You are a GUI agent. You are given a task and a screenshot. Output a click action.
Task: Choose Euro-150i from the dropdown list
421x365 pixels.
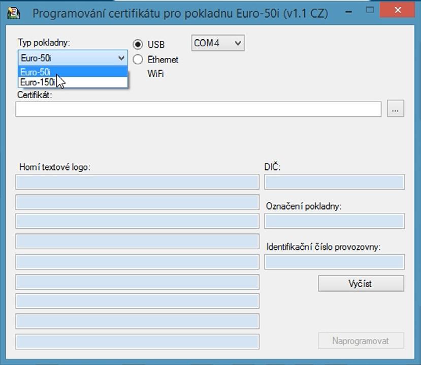coord(73,82)
